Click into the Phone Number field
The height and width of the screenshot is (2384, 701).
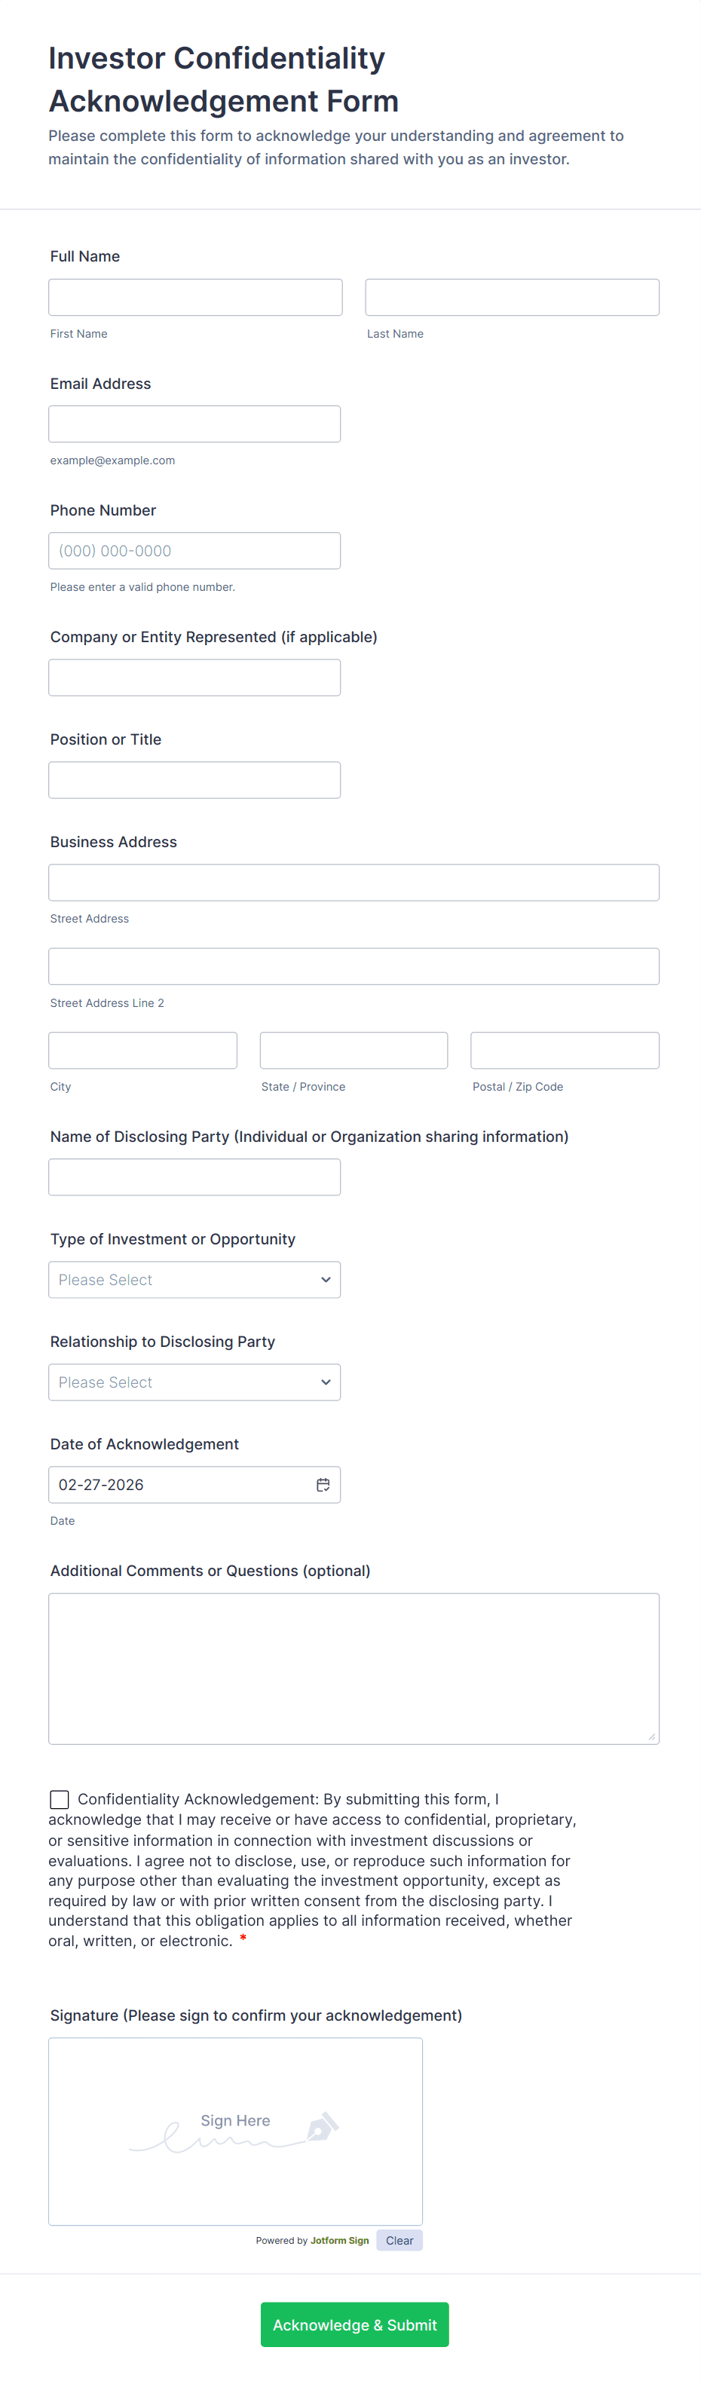194,551
